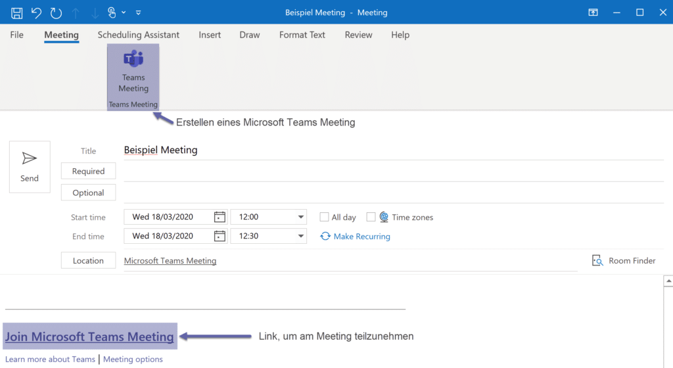
Task: Click the Redo arrow icon
Action: click(x=56, y=12)
